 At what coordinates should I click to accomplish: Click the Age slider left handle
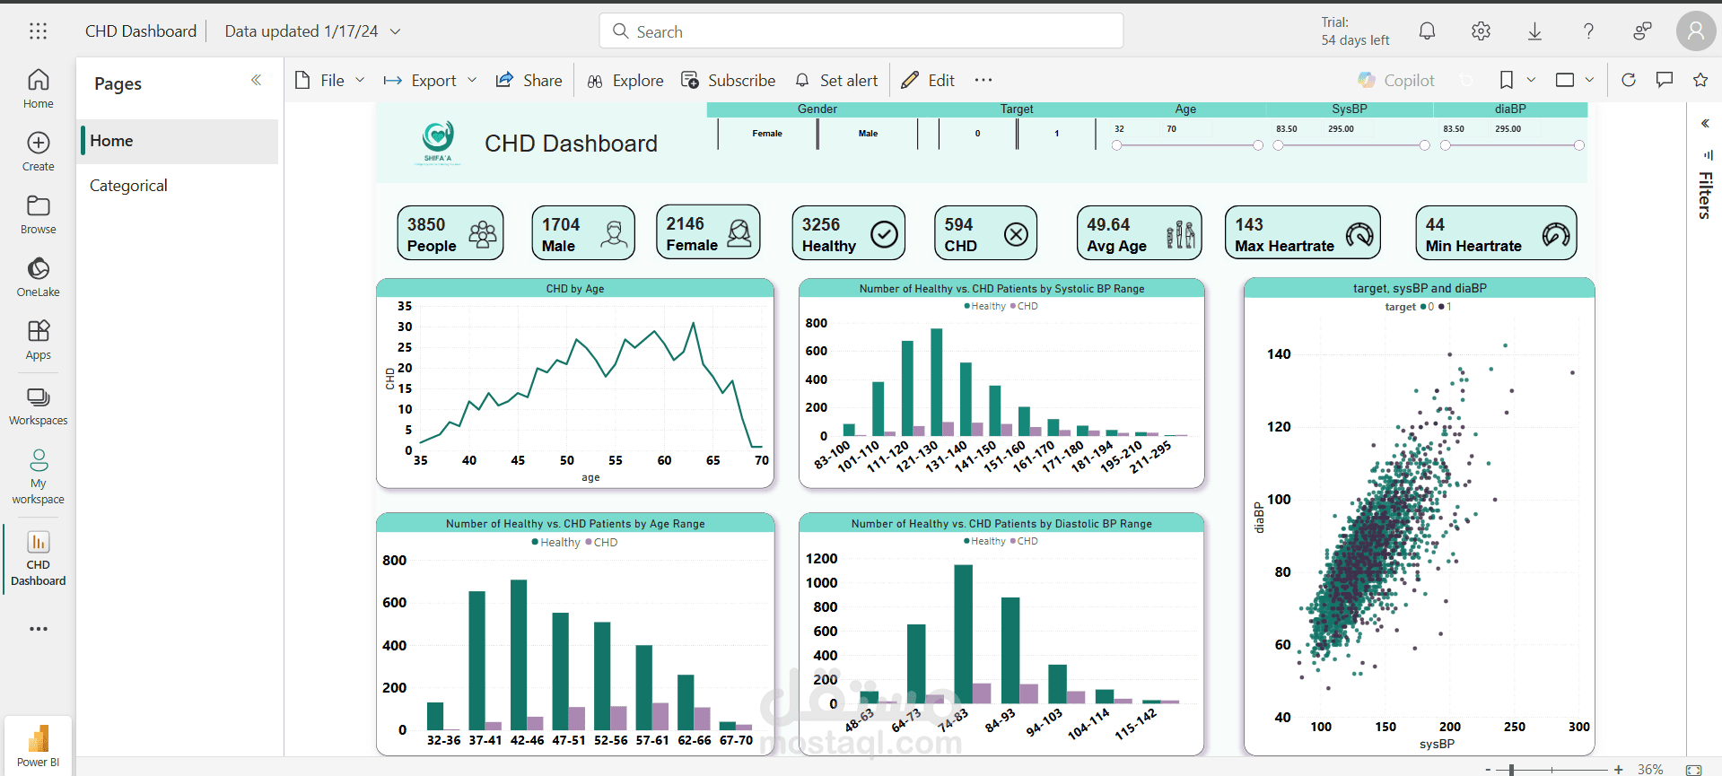click(1116, 145)
